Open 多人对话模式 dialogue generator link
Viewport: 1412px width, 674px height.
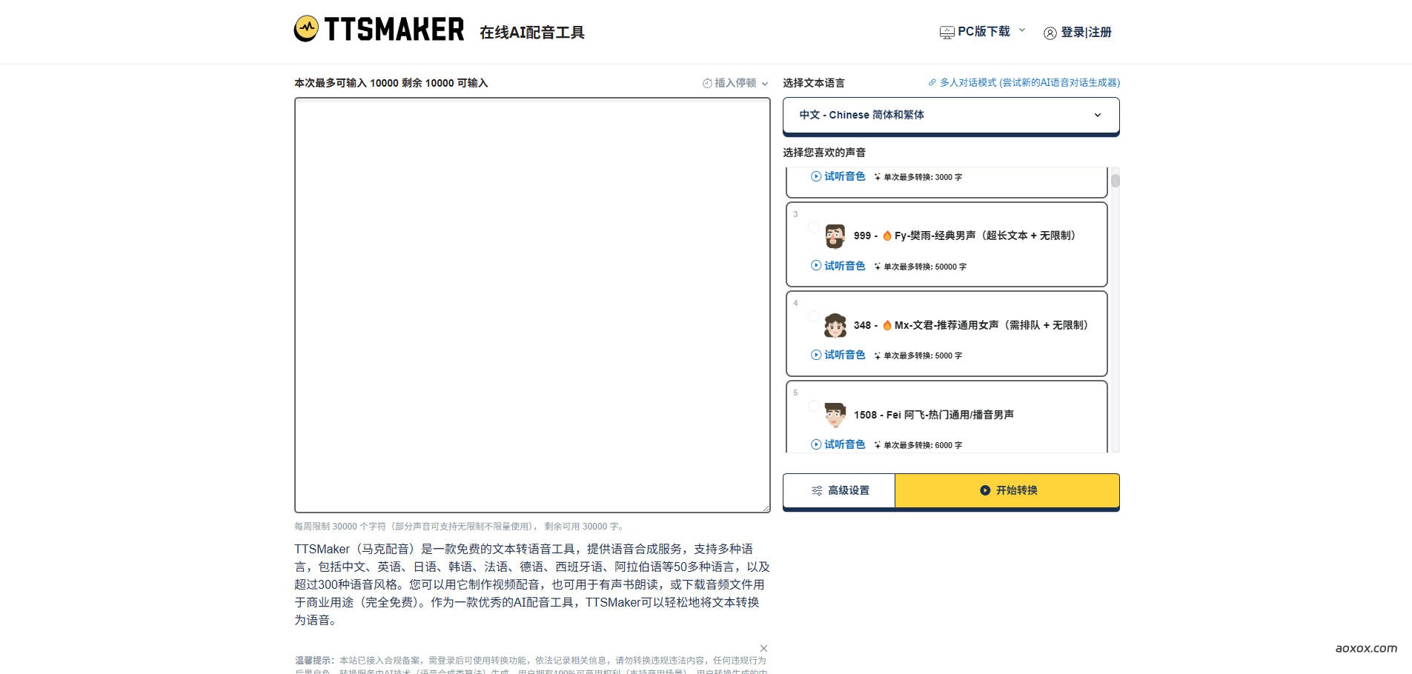click(1030, 82)
